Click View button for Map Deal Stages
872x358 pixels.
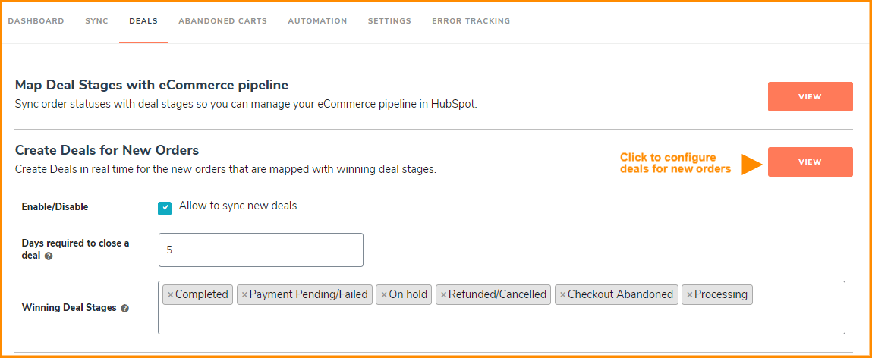810,97
